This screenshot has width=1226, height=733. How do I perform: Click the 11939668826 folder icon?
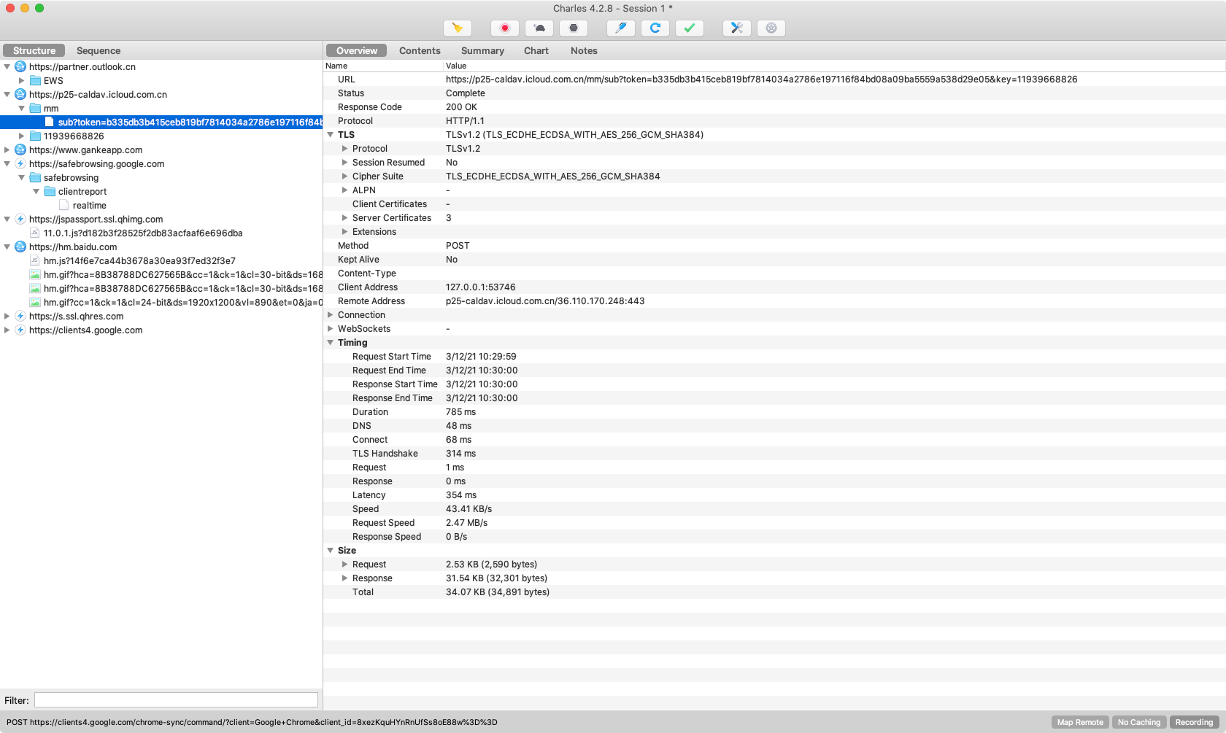[35, 136]
